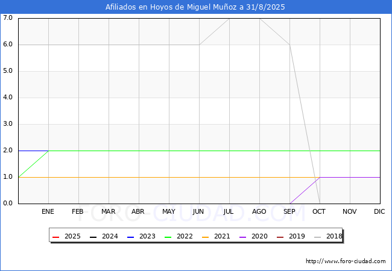
Task: Click the 2.0 y-axis value label
Action: (8, 151)
